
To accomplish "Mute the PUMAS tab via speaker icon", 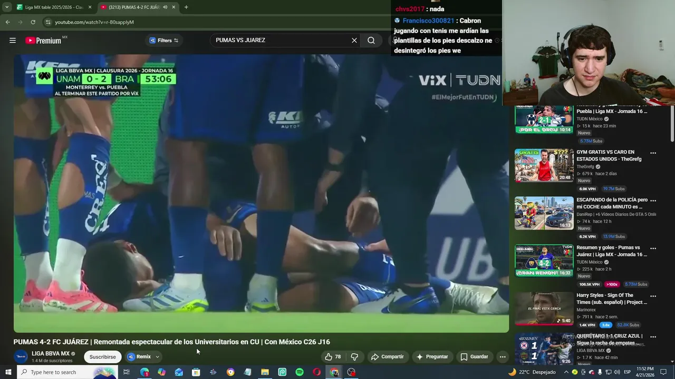I will [x=165, y=7].
